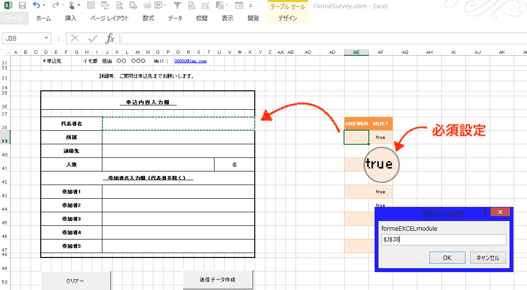527x290 pixels.
Task: Click the Undo arrow icon
Action: point(36,6)
